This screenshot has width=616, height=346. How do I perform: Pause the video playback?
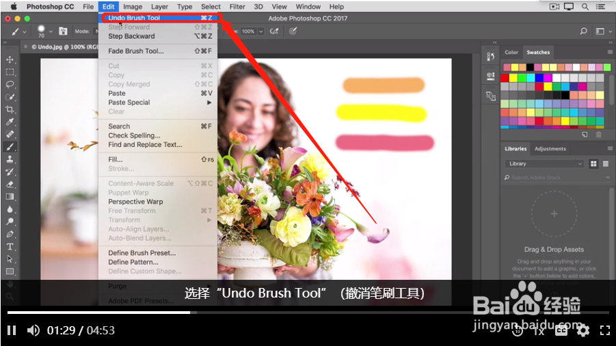pos(12,330)
